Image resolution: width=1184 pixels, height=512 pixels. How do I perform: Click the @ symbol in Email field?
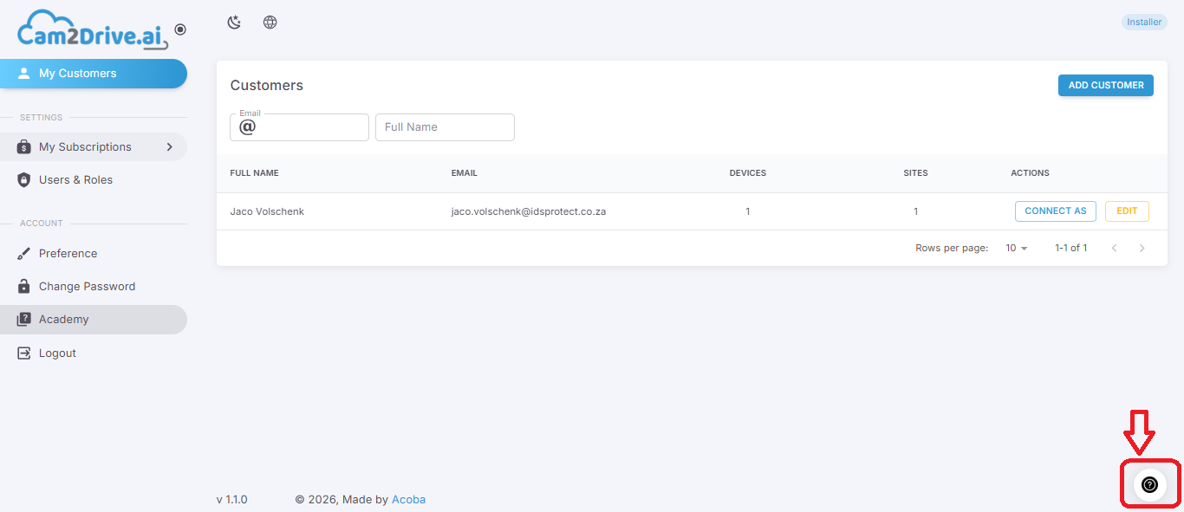tap(247, 127)
